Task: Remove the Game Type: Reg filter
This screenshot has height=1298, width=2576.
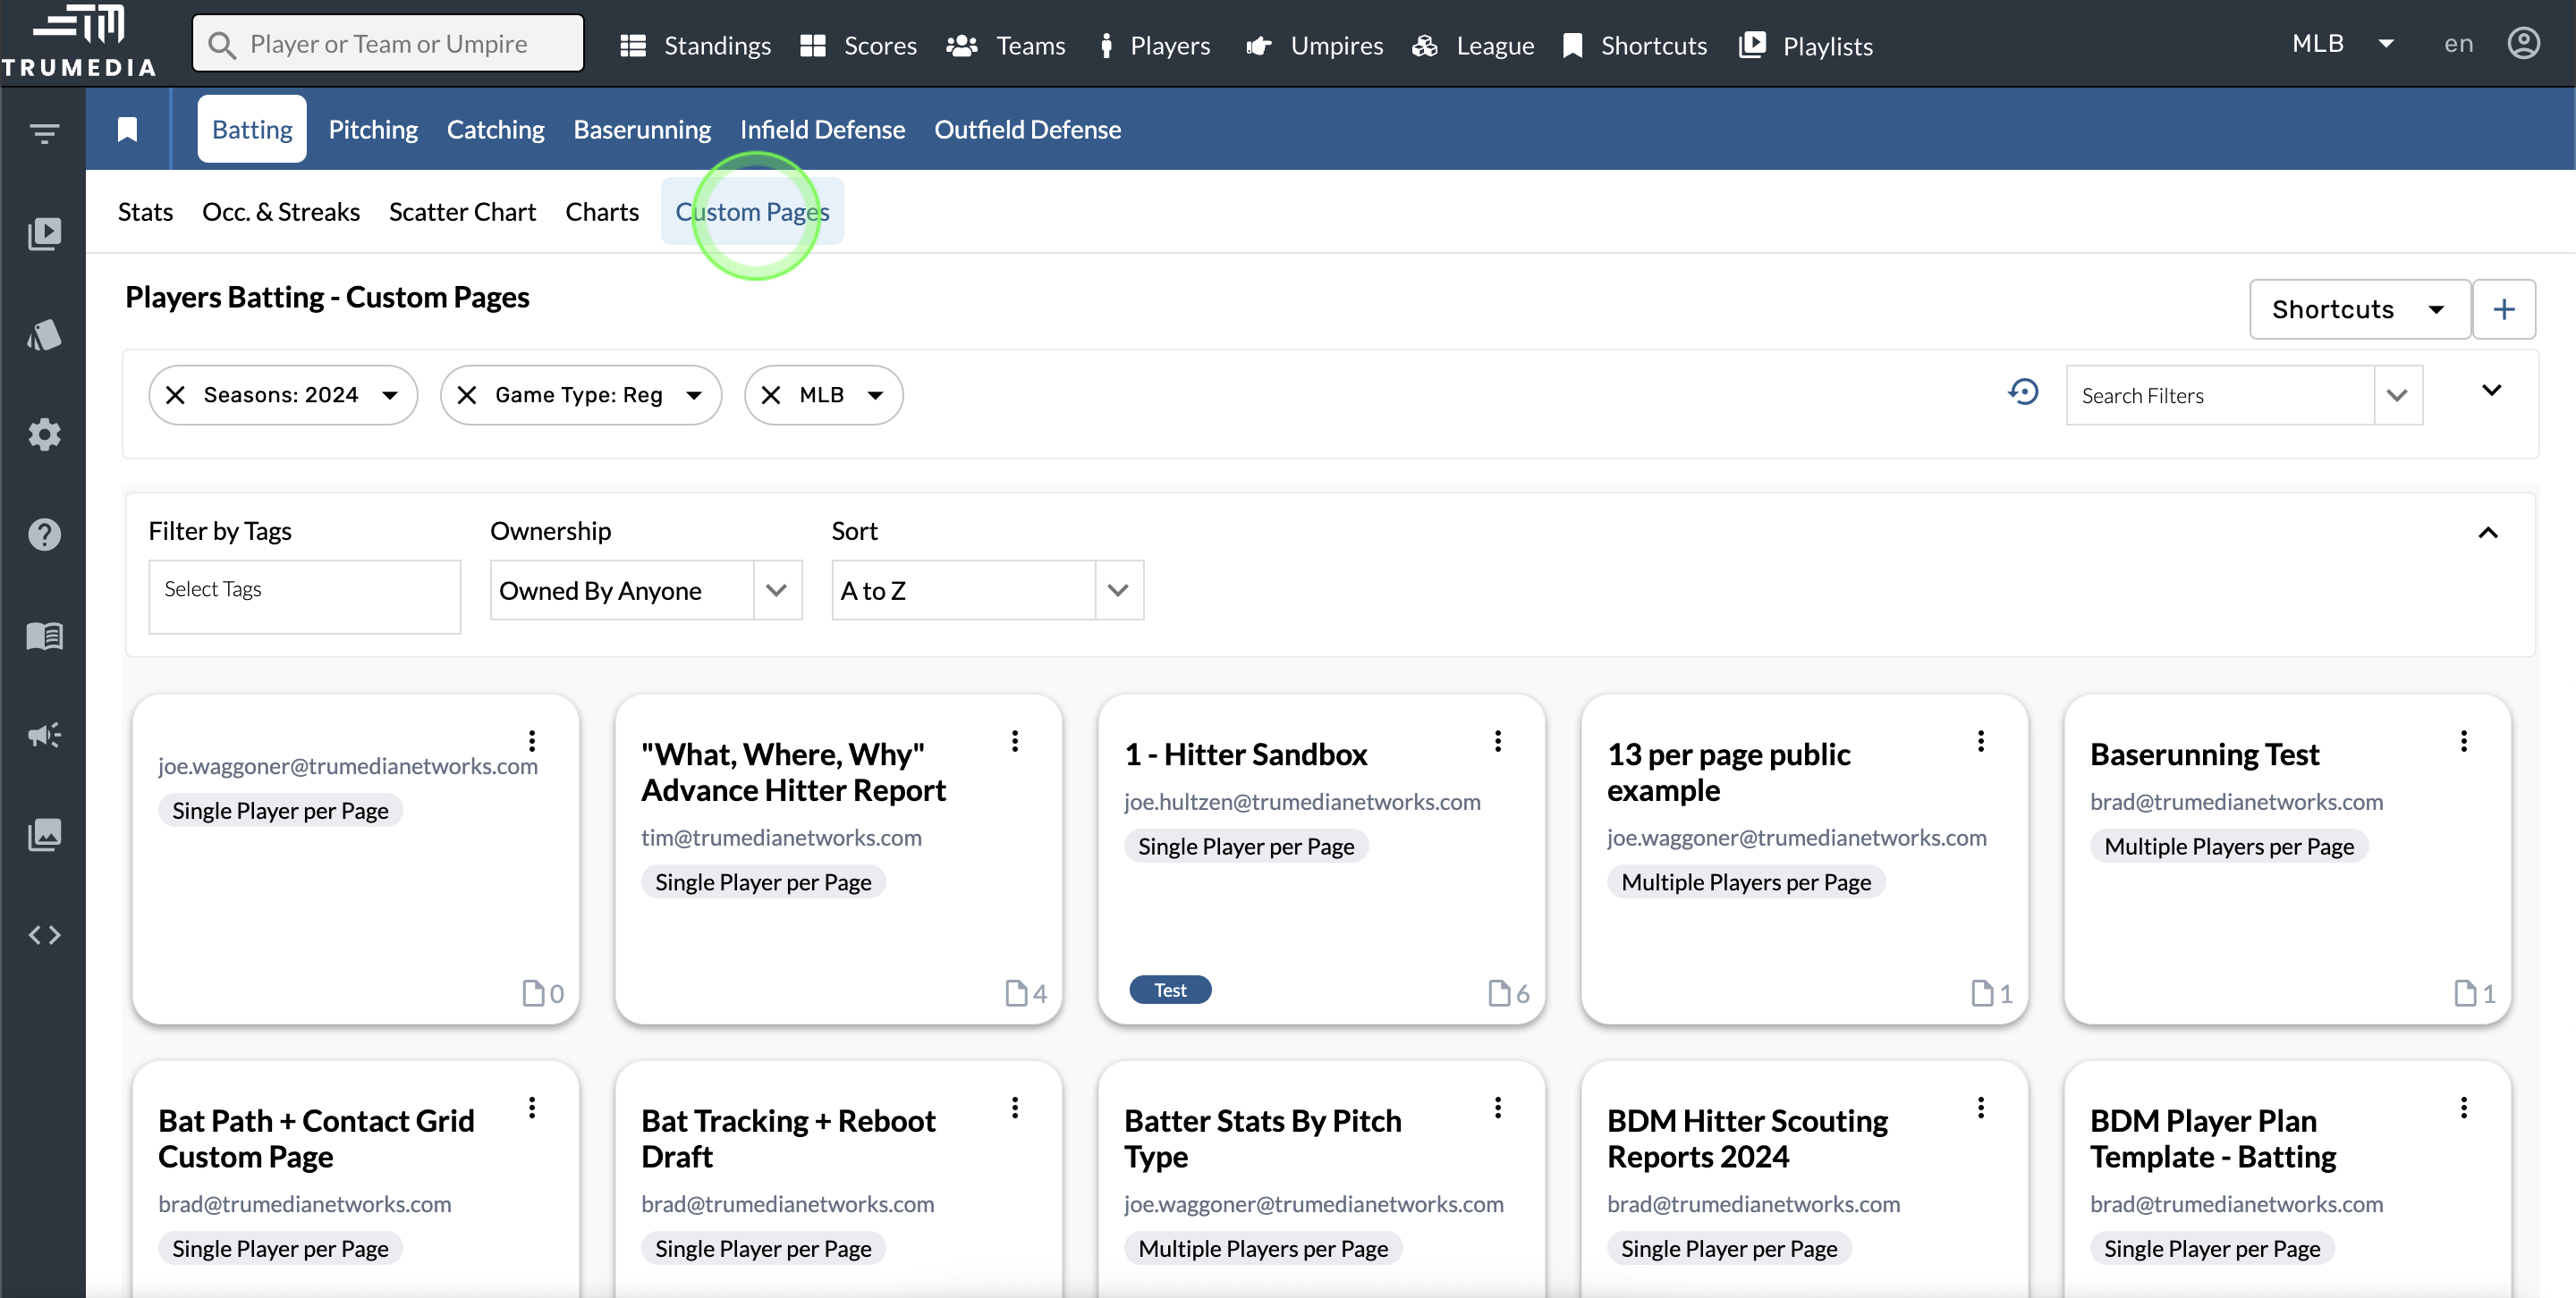Action: click(x=467, y=395)
